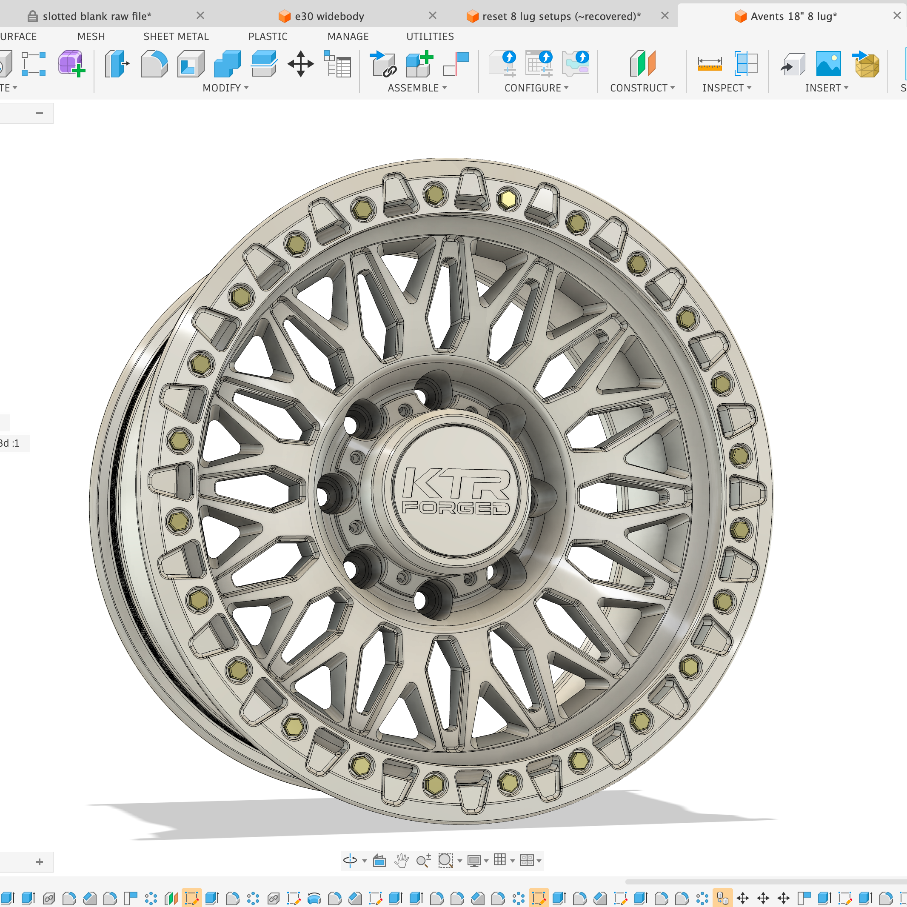
Task: Click the Zoom Window icon
Action: click(x=445, y=860)
